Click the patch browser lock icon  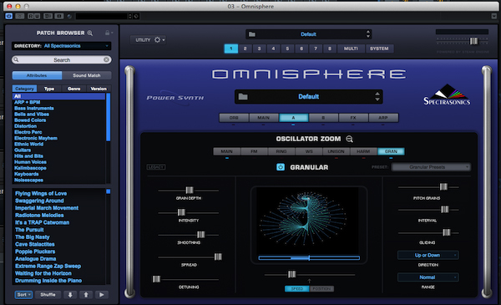[x=108, y=33]
